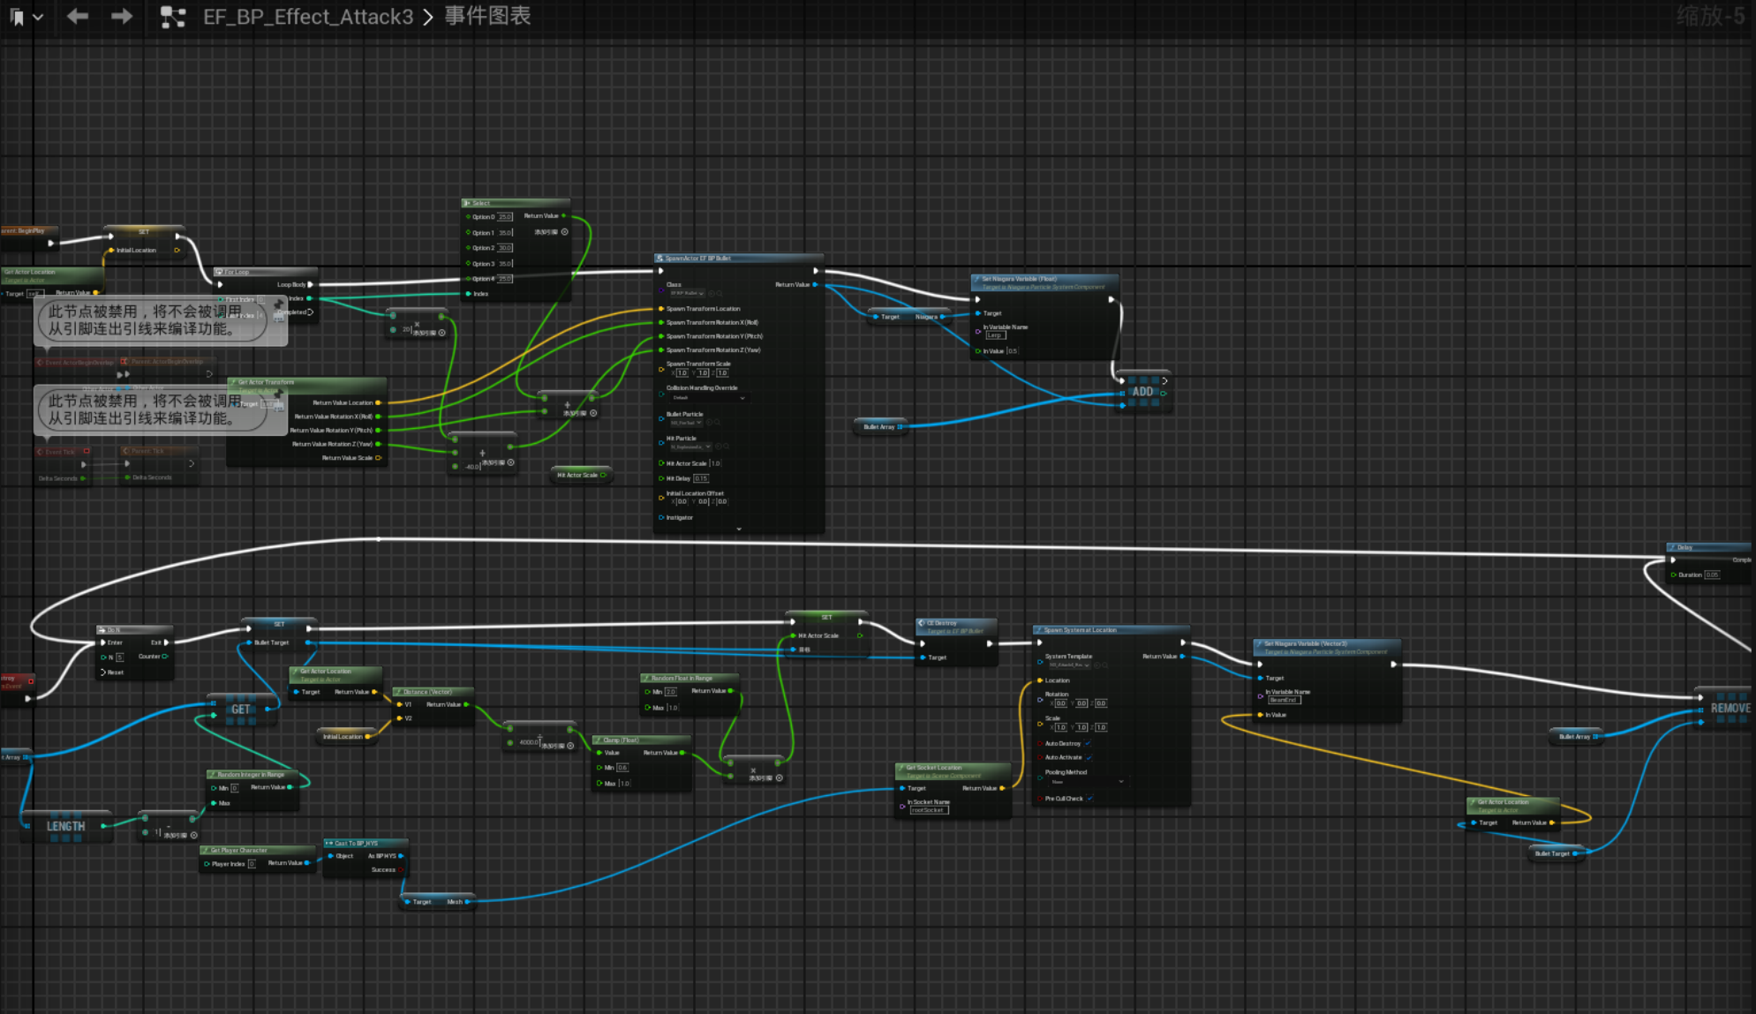Click BeamEnd variable name field
The height and width of the screenshot is (1014, 1756).
click(x=1284, y=700)
